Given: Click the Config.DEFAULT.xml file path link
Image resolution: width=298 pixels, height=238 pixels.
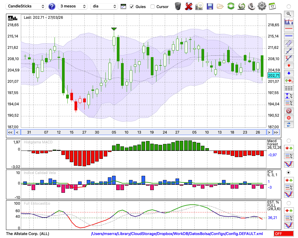Looking at the screenshot, I should pyautogui.click(x=177, y=234).
